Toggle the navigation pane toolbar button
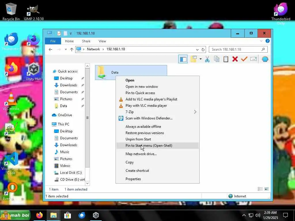The height and width of the screenshot is (221, 295). pyautogui.click(x=183, y=59)
